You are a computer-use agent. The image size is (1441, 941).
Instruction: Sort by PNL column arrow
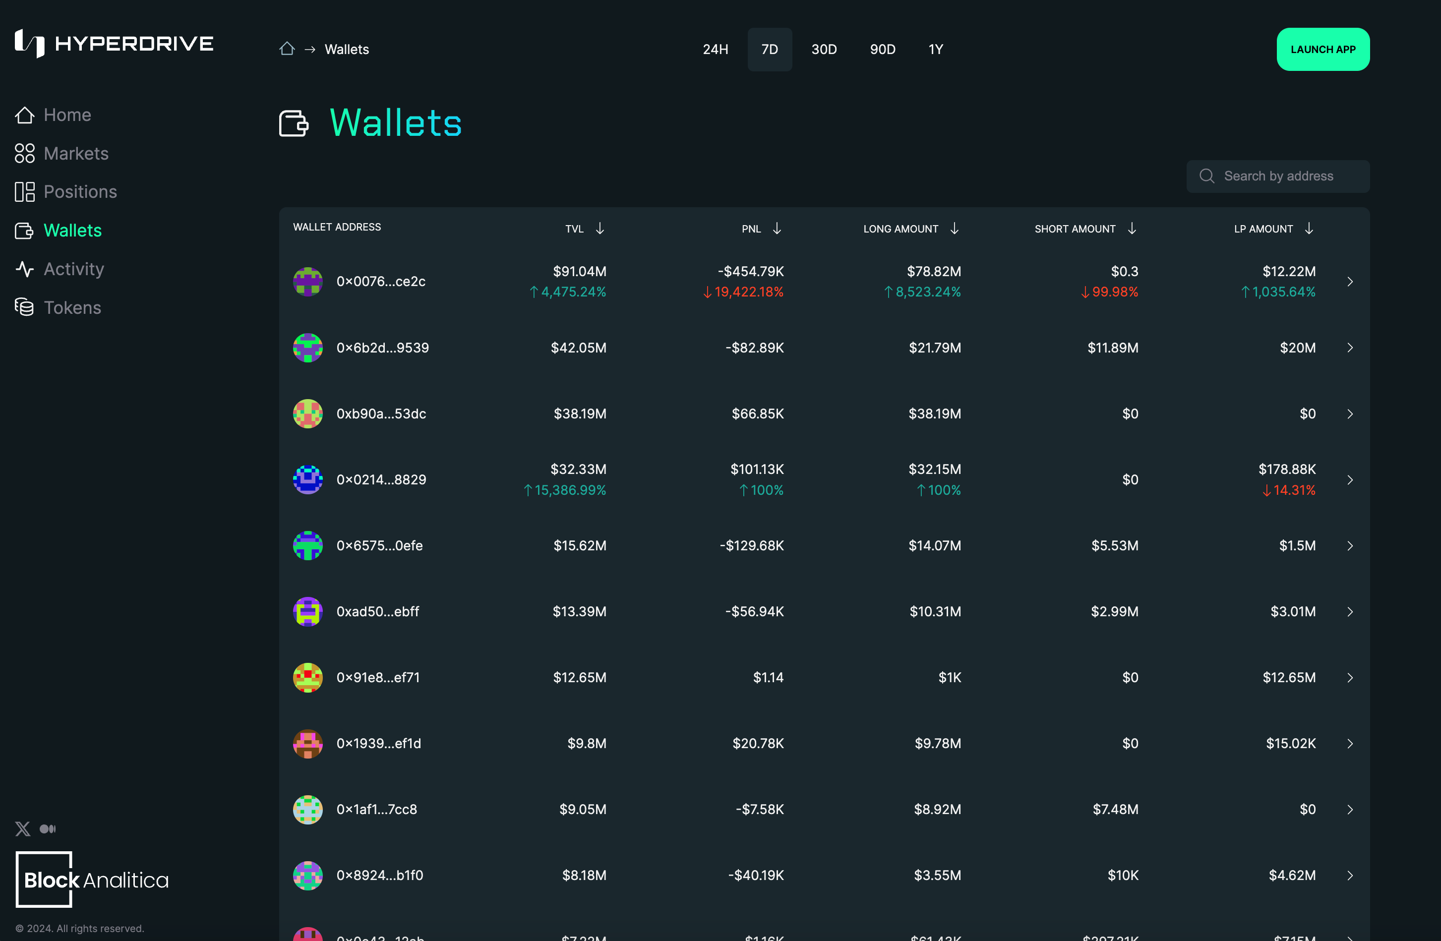click(777, 228)
